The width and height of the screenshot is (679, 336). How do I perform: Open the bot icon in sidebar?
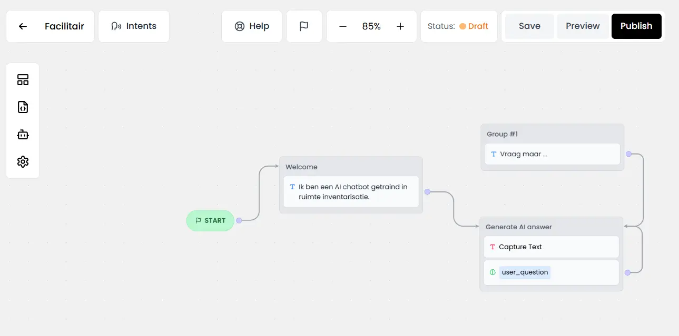point(23,135)
